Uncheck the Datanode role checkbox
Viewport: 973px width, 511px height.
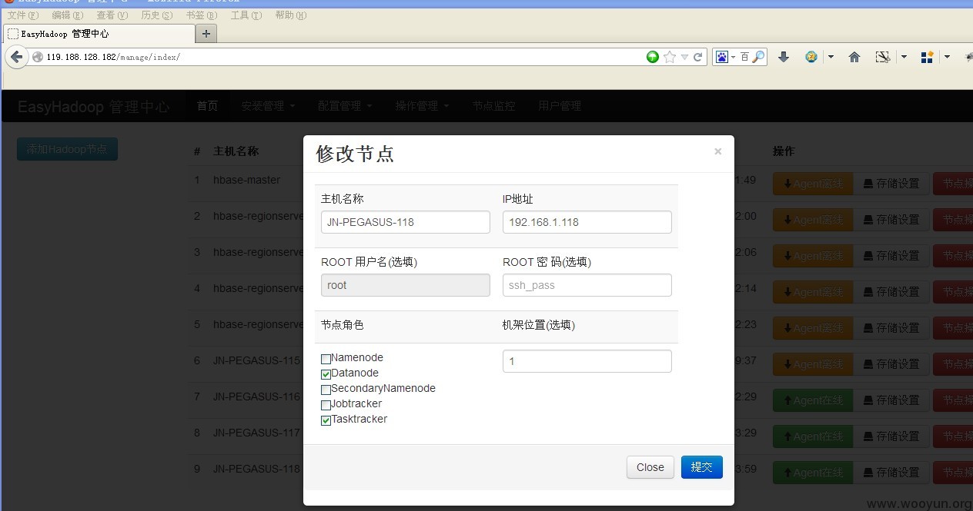coord(326,374)
